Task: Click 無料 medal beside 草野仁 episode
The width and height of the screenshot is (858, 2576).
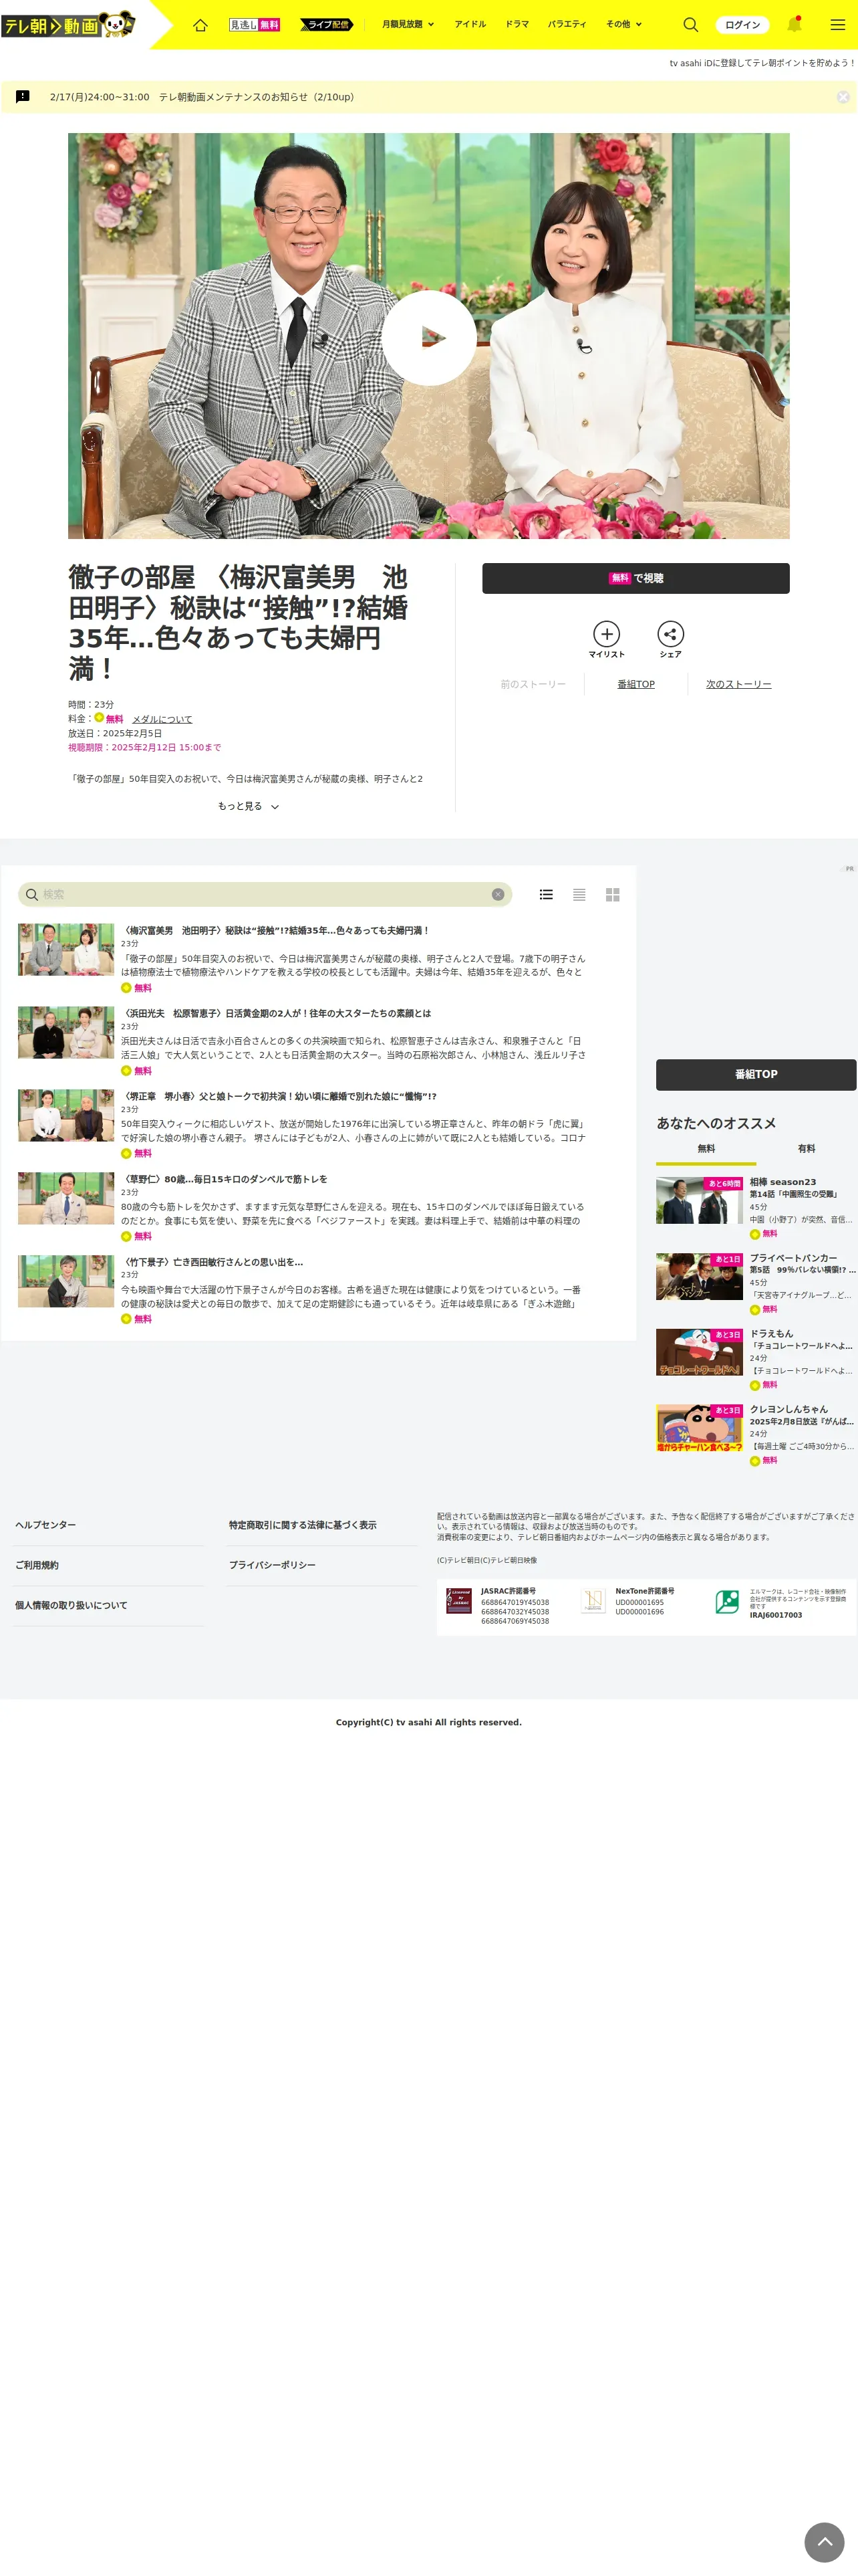Action: [136, 1237]
